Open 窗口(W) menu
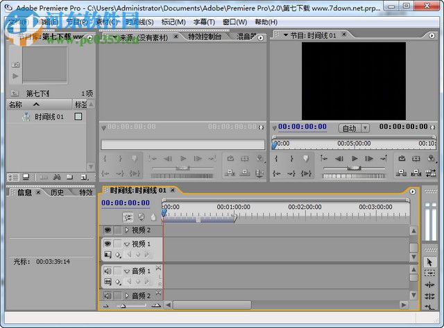The image size is (444, 328). pyautogui.click(x=234, y=22)
